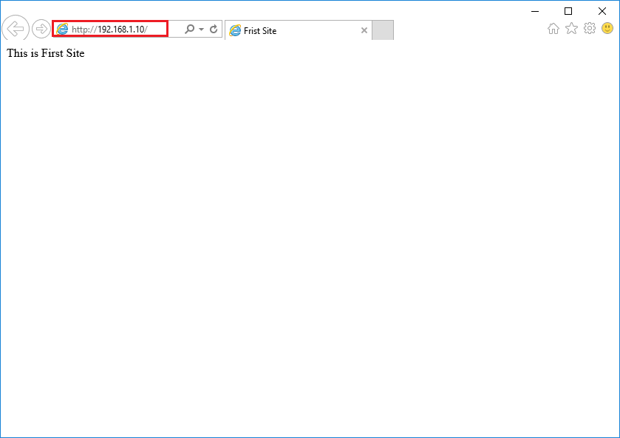The width and height of the screenshot is (620, 438).
Task: Send feedback with the smiley face icon
Action: tap(607, 28)
